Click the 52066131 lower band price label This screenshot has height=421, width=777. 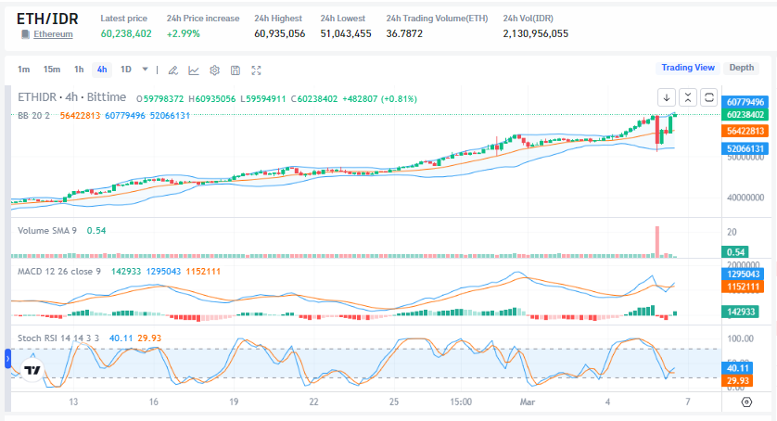[745, 148]
